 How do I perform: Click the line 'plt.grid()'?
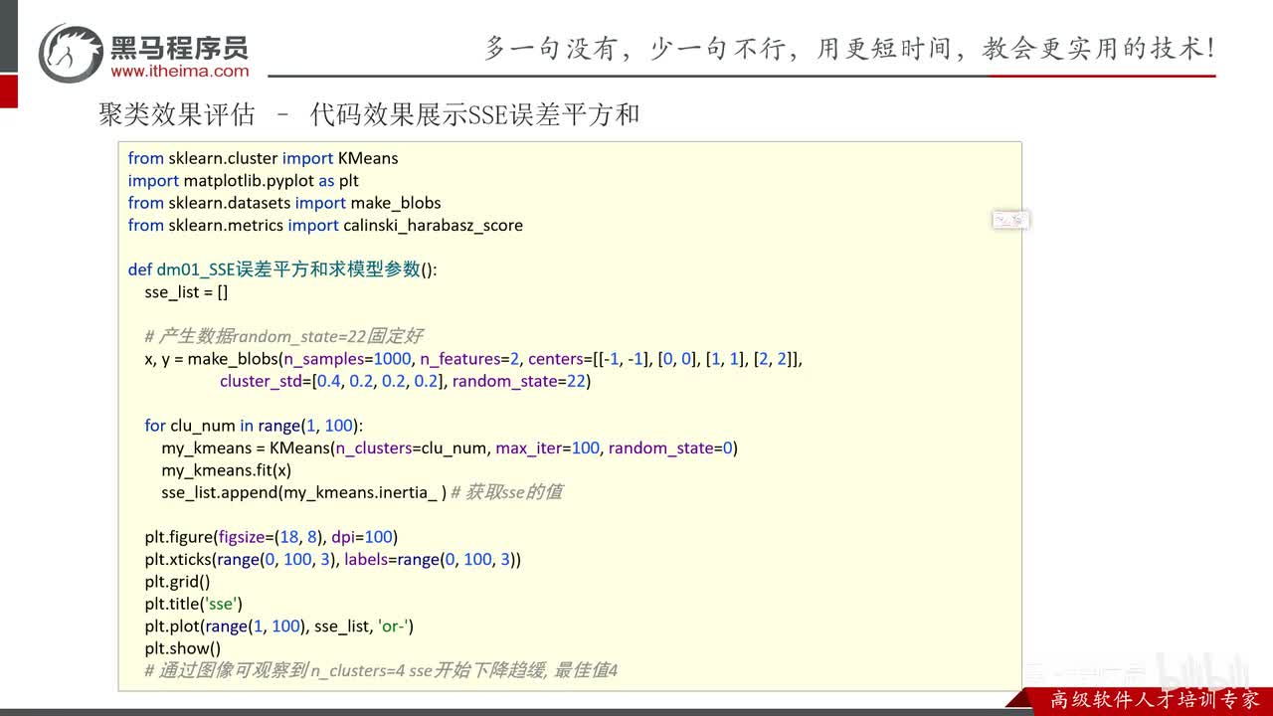tap(178, 582)
